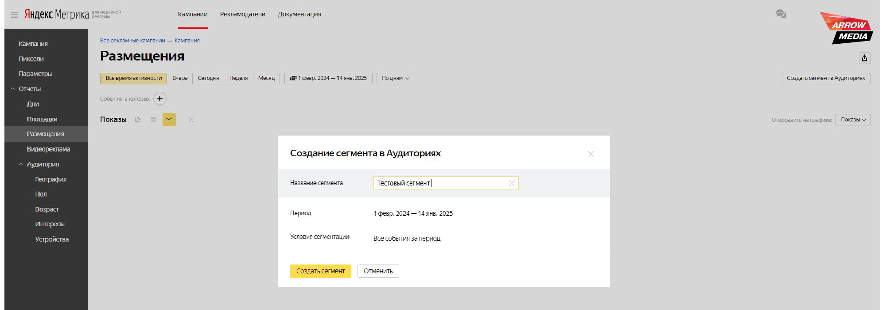Viewport: 886px width, 310px height.
Task: Set the period to Месяц
Action: [266, 78]
